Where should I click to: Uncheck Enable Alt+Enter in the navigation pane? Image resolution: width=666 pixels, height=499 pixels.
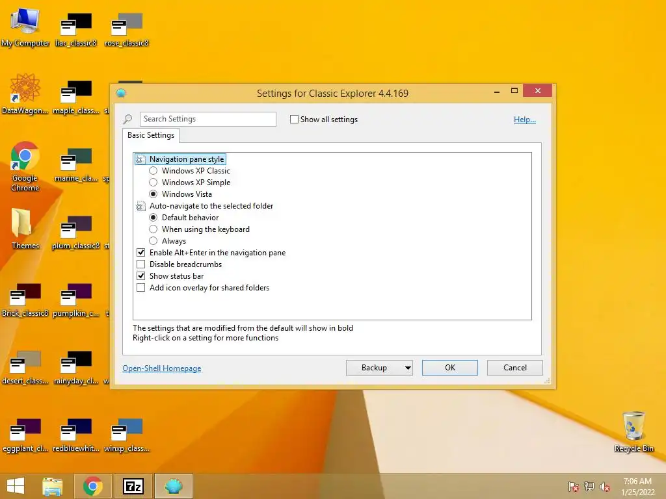(141, 253)
